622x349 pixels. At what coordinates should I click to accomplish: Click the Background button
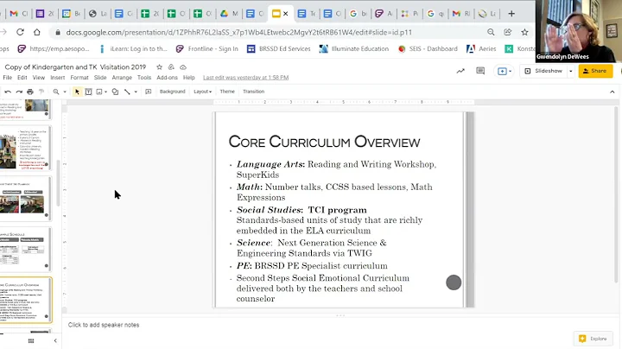[173, 92]
